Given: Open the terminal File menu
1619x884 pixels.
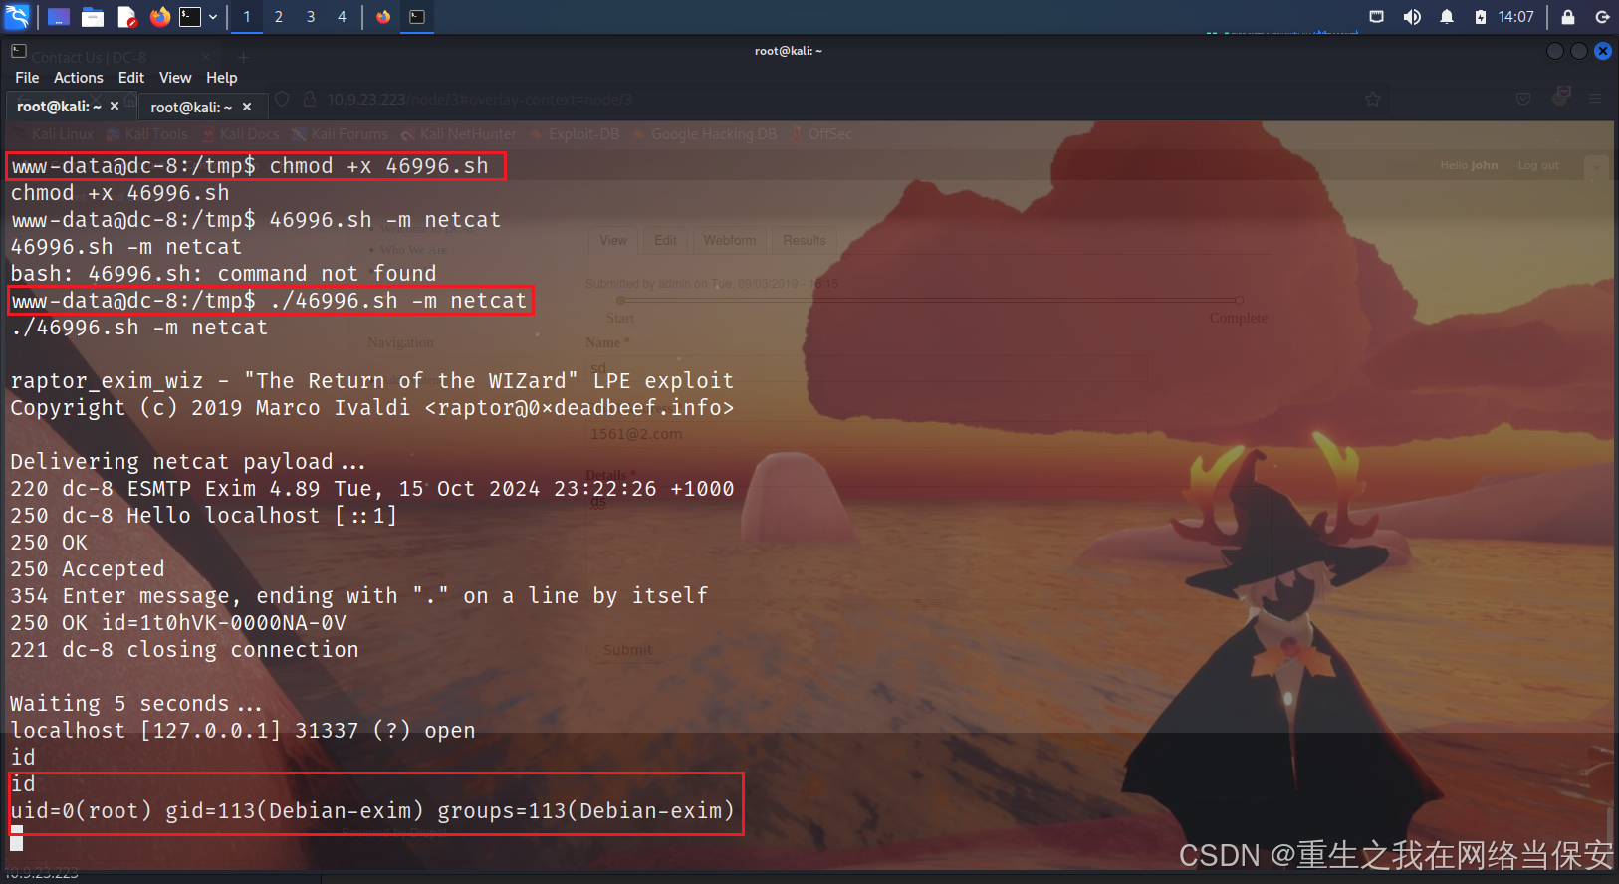Looking at the screenshot, I should (27, 78).
